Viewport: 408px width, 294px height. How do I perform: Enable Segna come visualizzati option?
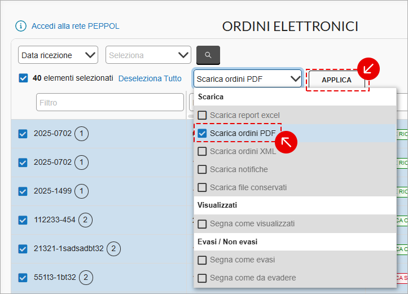click(x=202, y=224)
